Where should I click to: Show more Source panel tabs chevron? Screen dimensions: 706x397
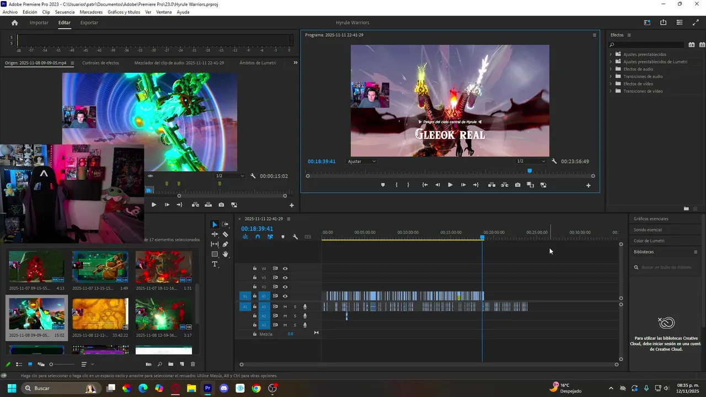click(295, 63)
